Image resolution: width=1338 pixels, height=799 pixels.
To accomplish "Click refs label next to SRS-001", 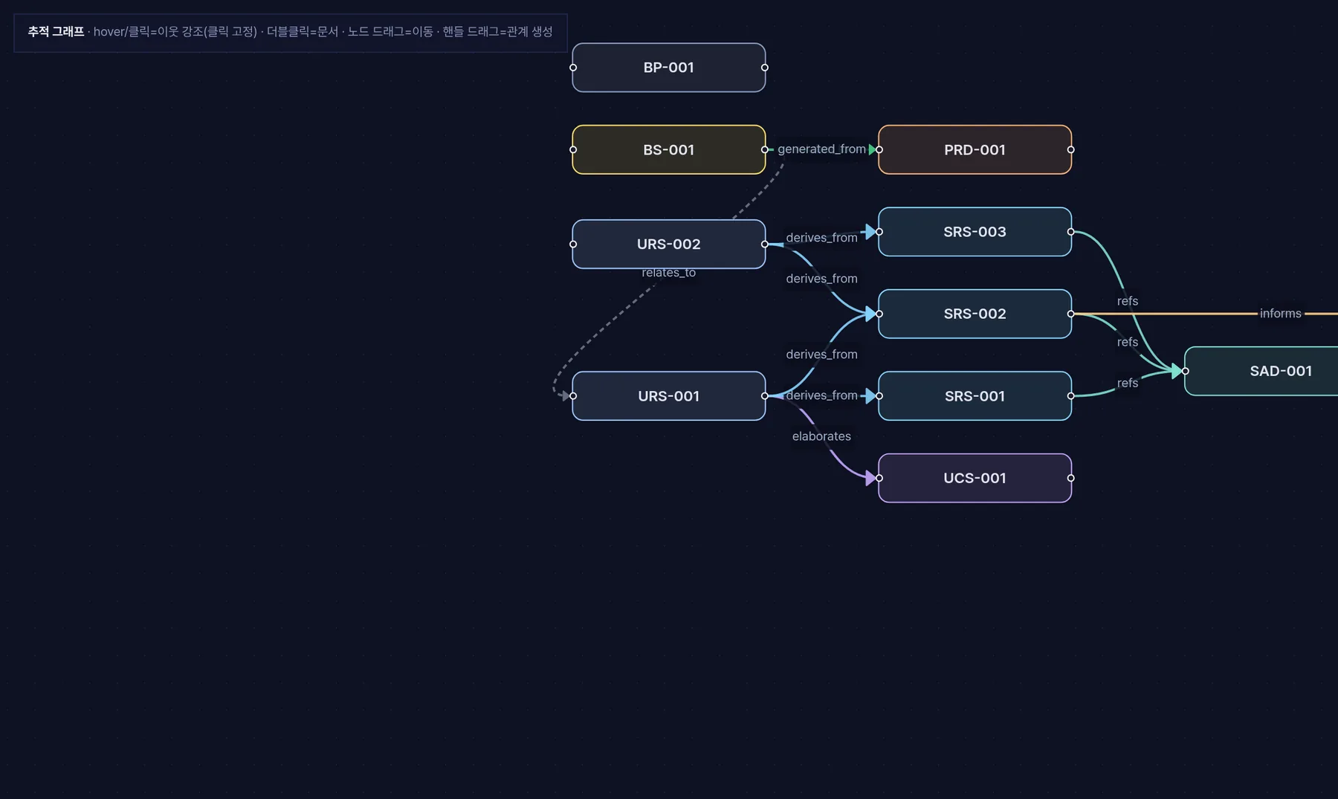I will [1127, 383].
